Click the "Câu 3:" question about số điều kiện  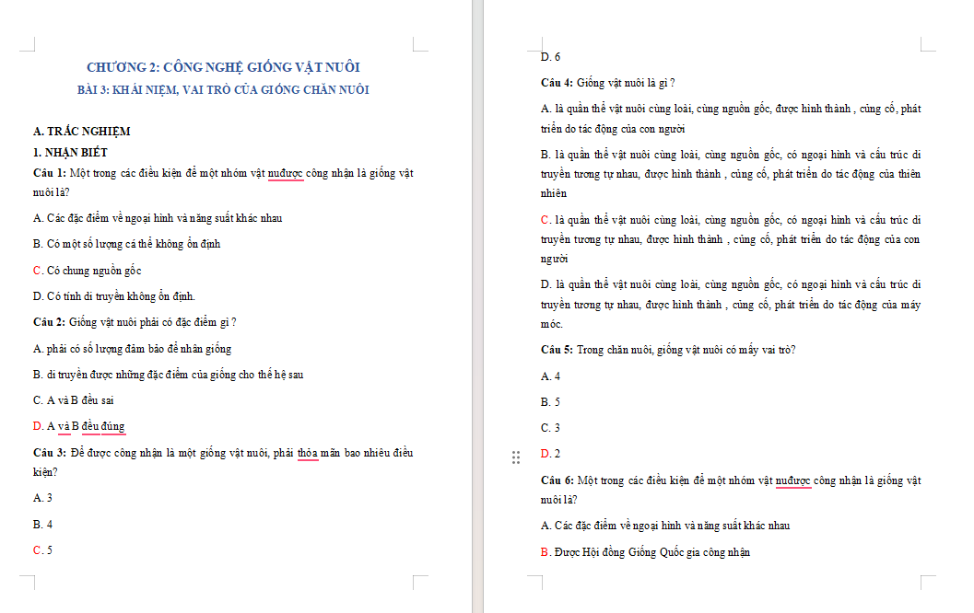(223, 462)
